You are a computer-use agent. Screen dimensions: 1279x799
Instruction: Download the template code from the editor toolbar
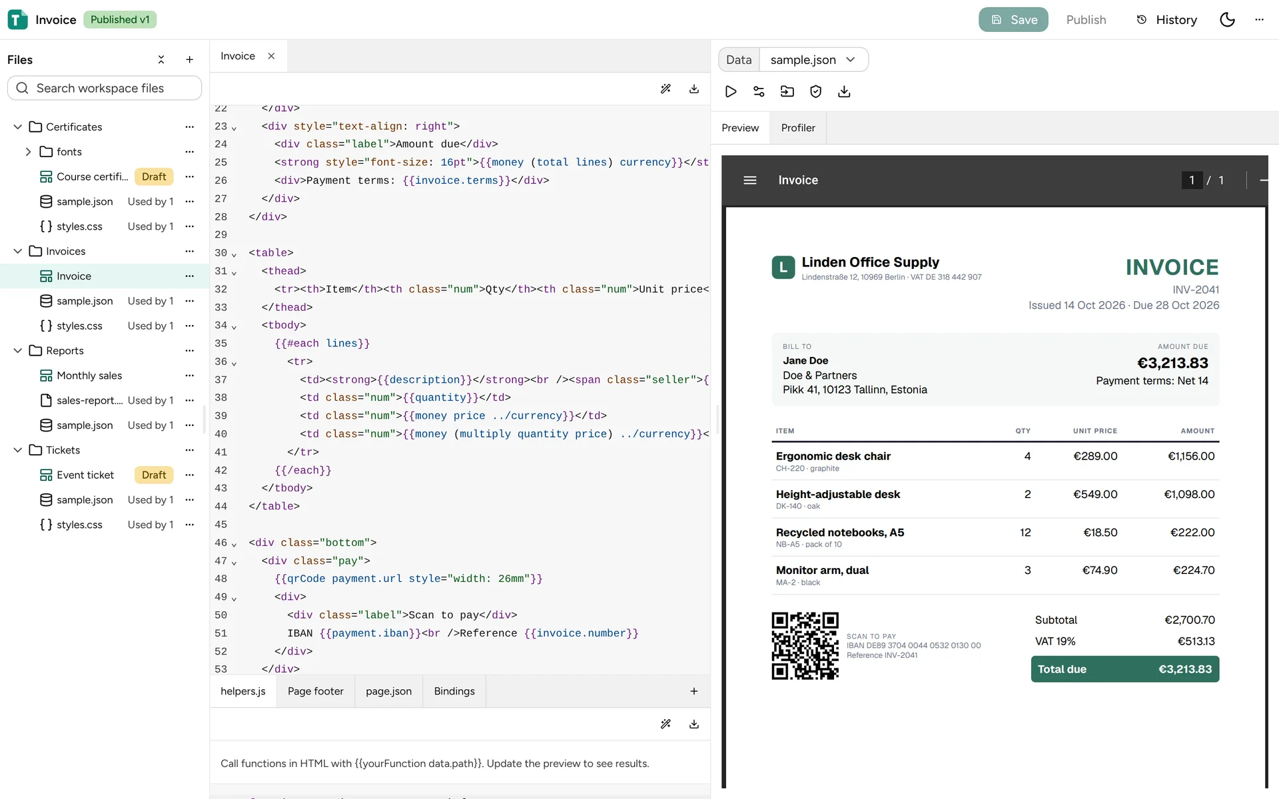[x=694, y=89]
